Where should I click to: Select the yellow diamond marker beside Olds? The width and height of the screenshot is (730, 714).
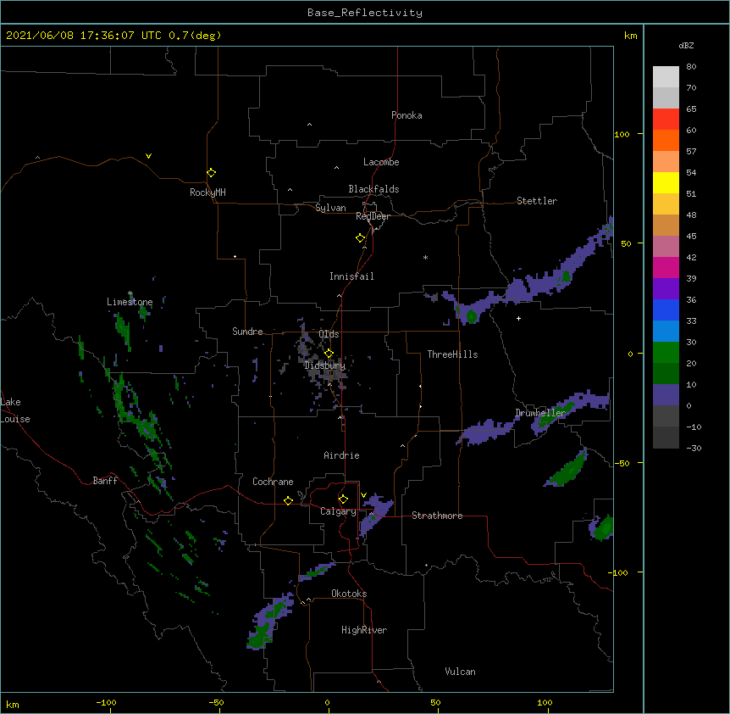tap(329, 354)
